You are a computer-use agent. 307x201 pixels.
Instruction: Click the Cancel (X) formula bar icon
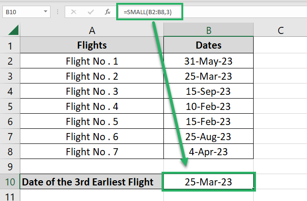point(73,11)
